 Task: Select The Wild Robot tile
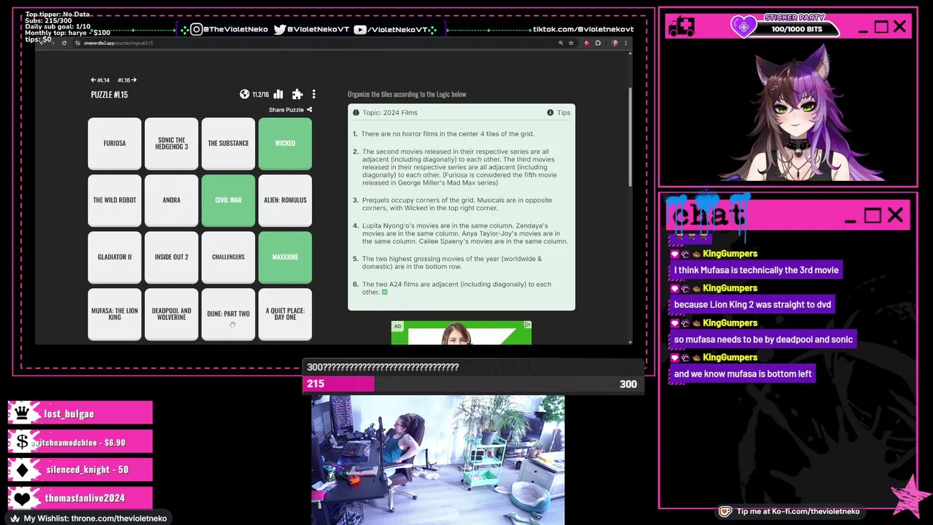point(114,200)
